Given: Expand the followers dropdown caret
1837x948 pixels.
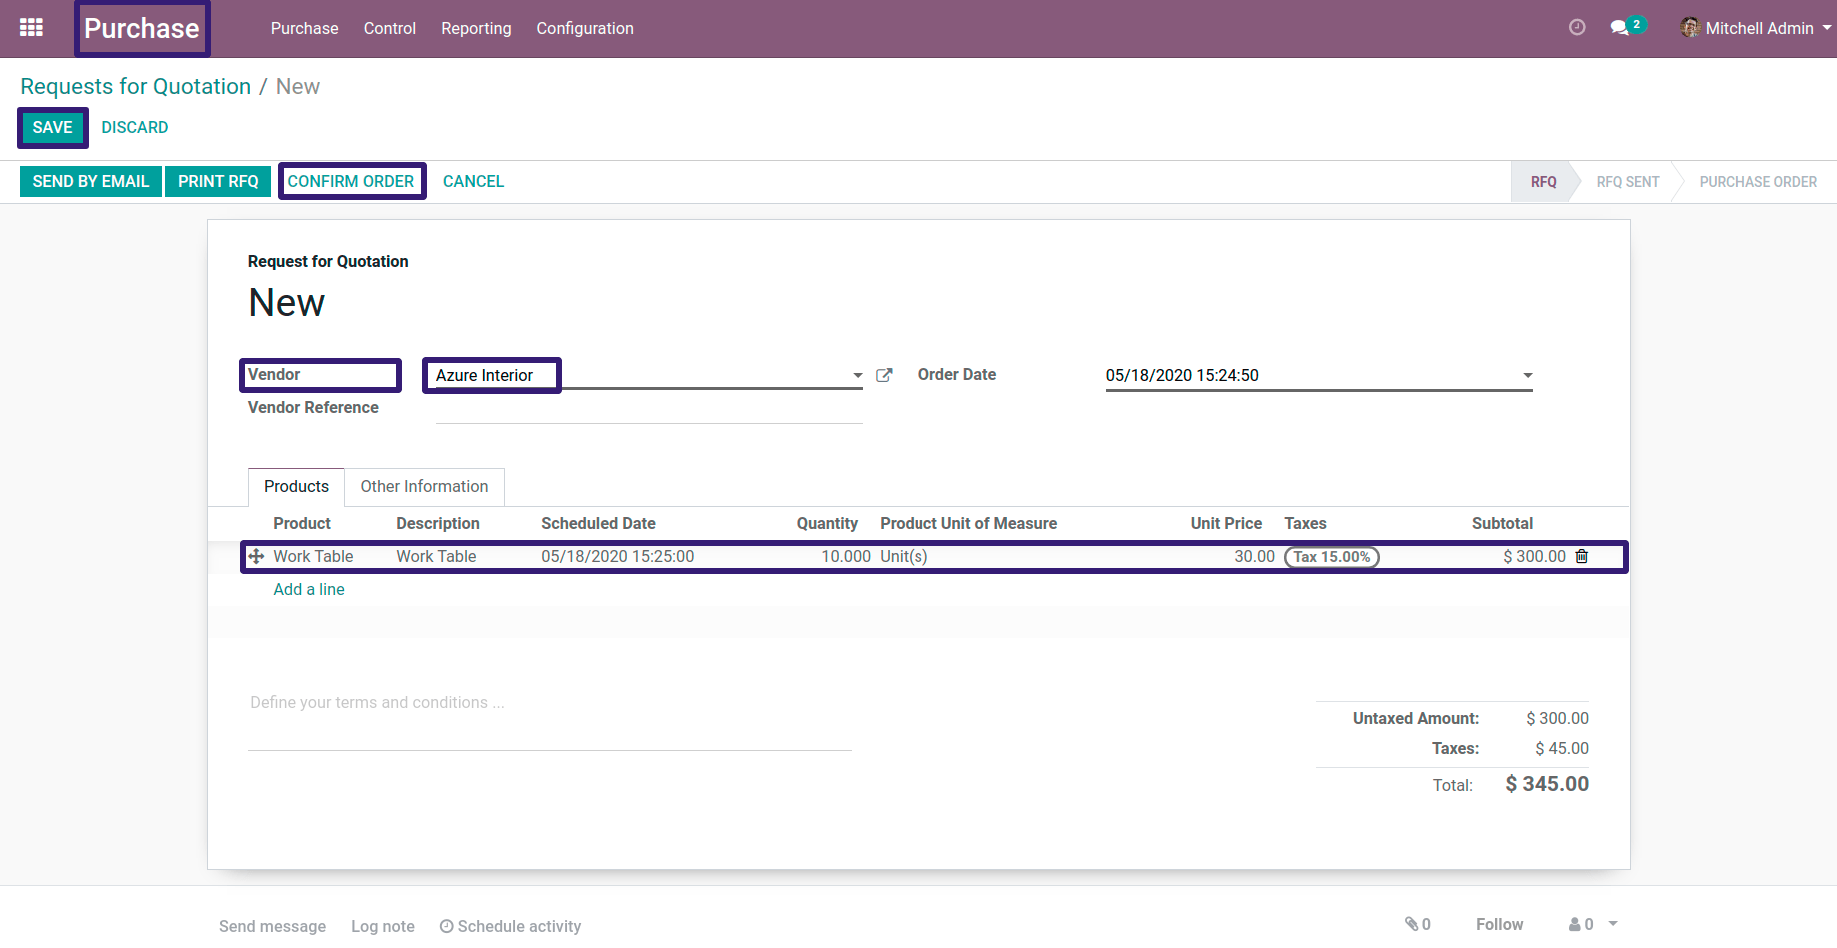Looking at the screenshot, I should tap(1613, 924).
